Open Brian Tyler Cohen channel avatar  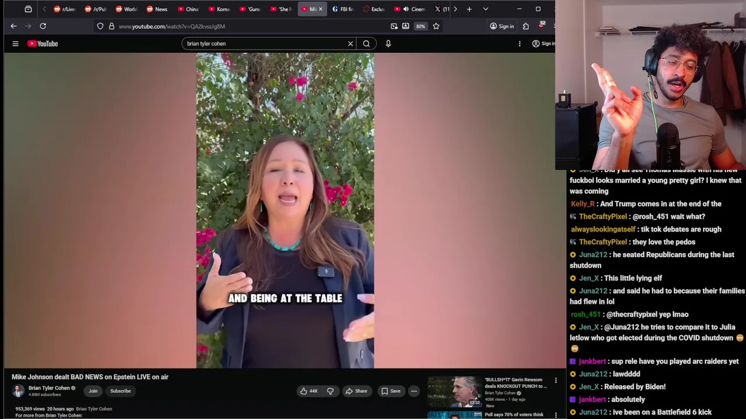[18, 391]
